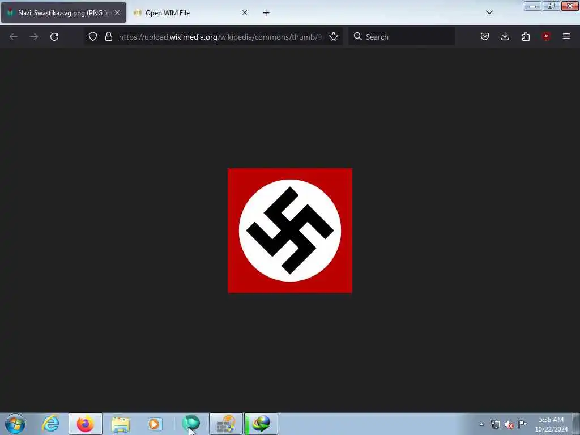Viewport: 580px width, 435px height.
Task: Launch Internet Explorer from taskbar
Action: pos(50,424)
